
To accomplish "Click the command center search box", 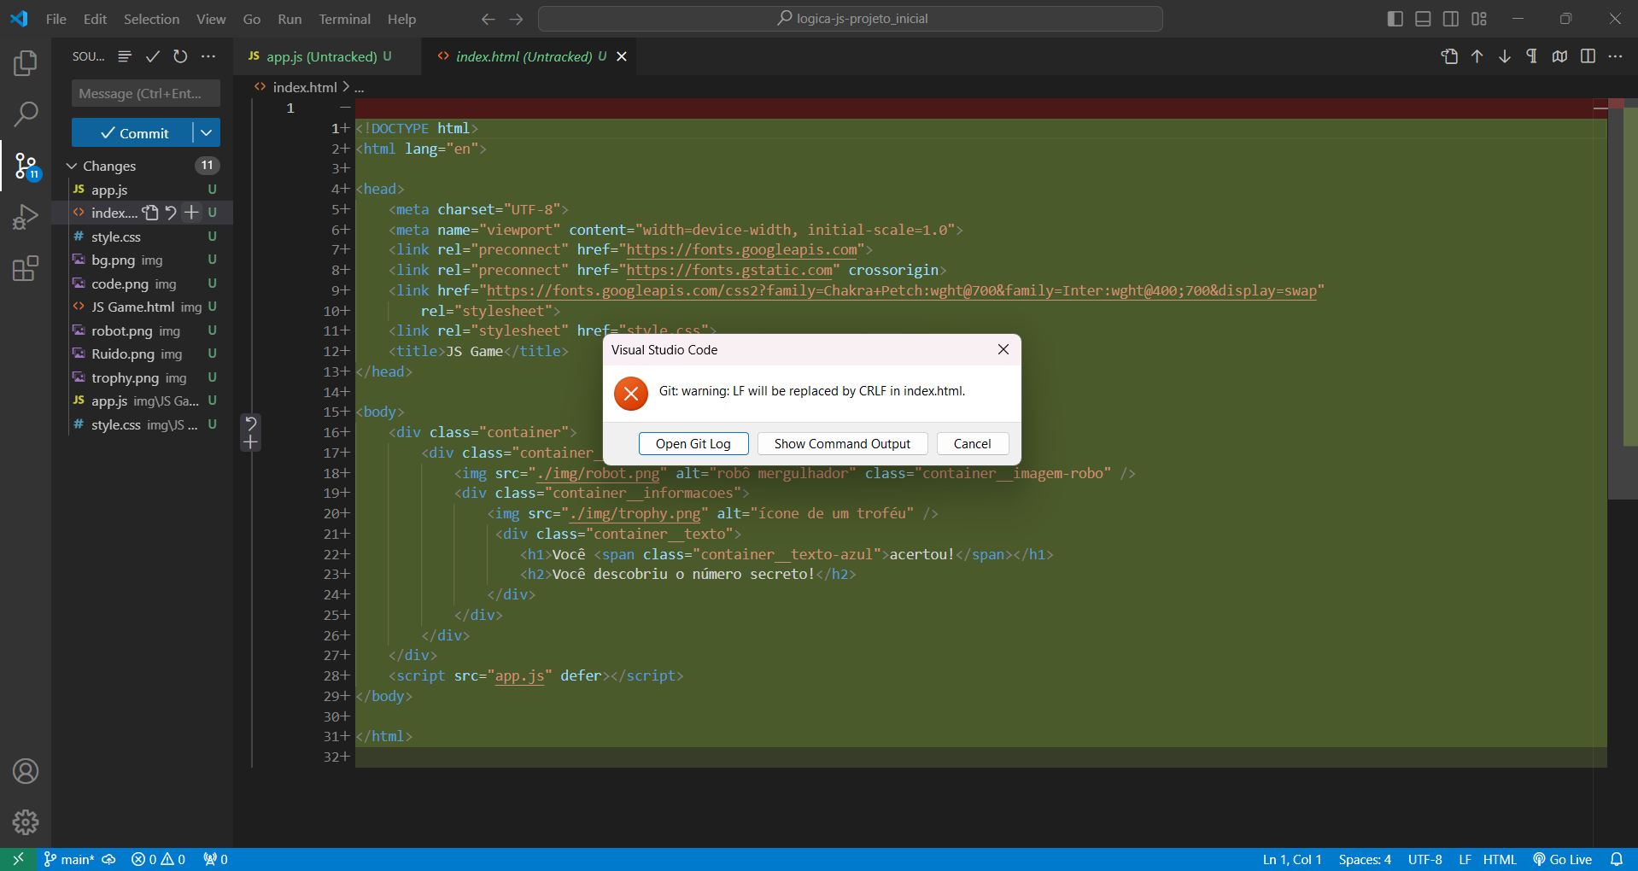I will [x=851, y=19].
